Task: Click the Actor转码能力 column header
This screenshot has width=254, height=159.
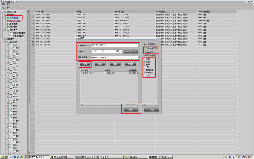Action: 177,12
